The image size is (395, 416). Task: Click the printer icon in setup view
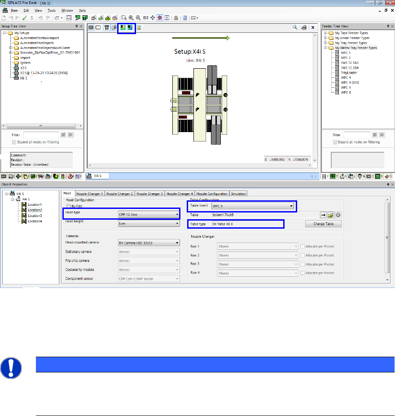pyautogui.click(x=304, y=27)
